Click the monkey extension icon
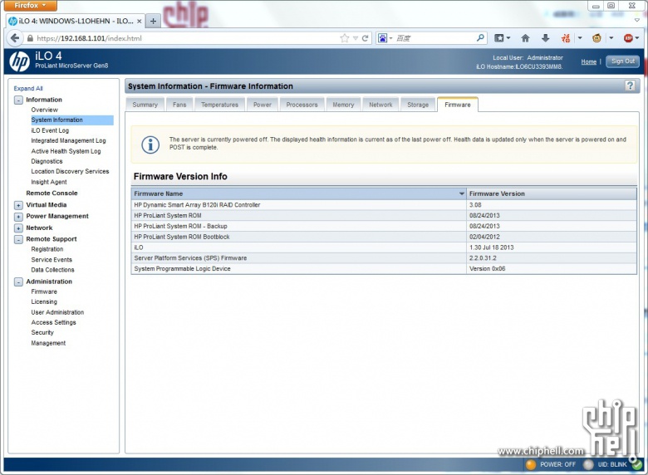The image size is (648, 475). 596,38
